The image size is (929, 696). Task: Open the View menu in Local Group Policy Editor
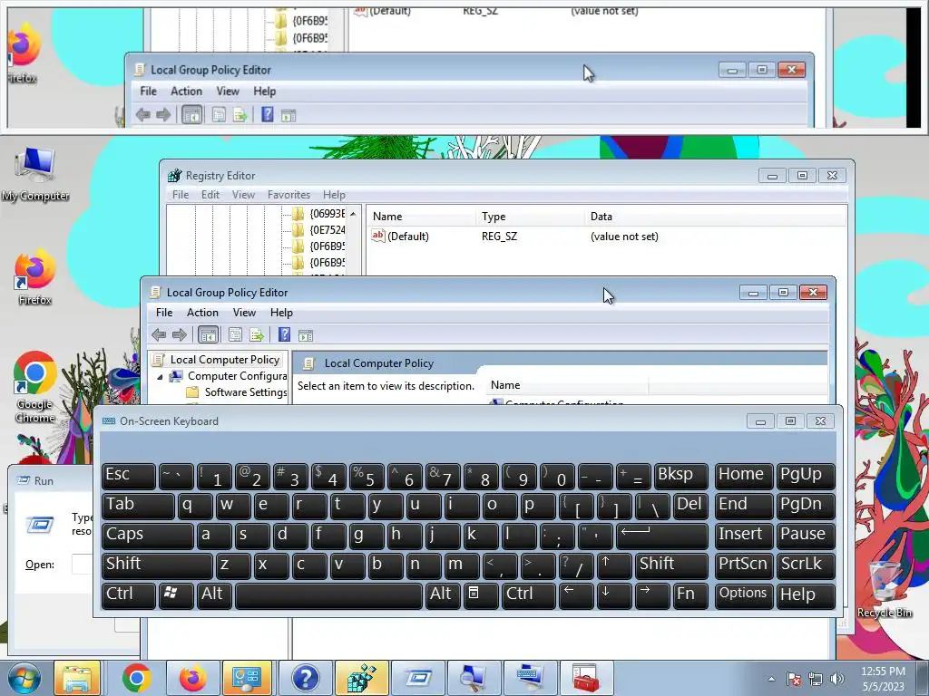(244, 313)
